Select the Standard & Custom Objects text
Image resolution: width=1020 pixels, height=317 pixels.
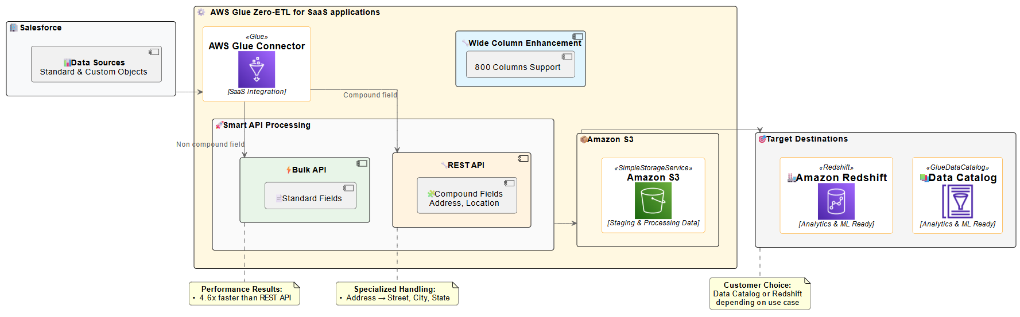click(94, 72)
